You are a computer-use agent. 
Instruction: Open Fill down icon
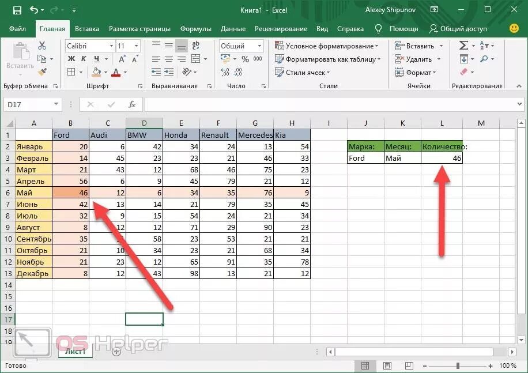click(x=463, y=59)
